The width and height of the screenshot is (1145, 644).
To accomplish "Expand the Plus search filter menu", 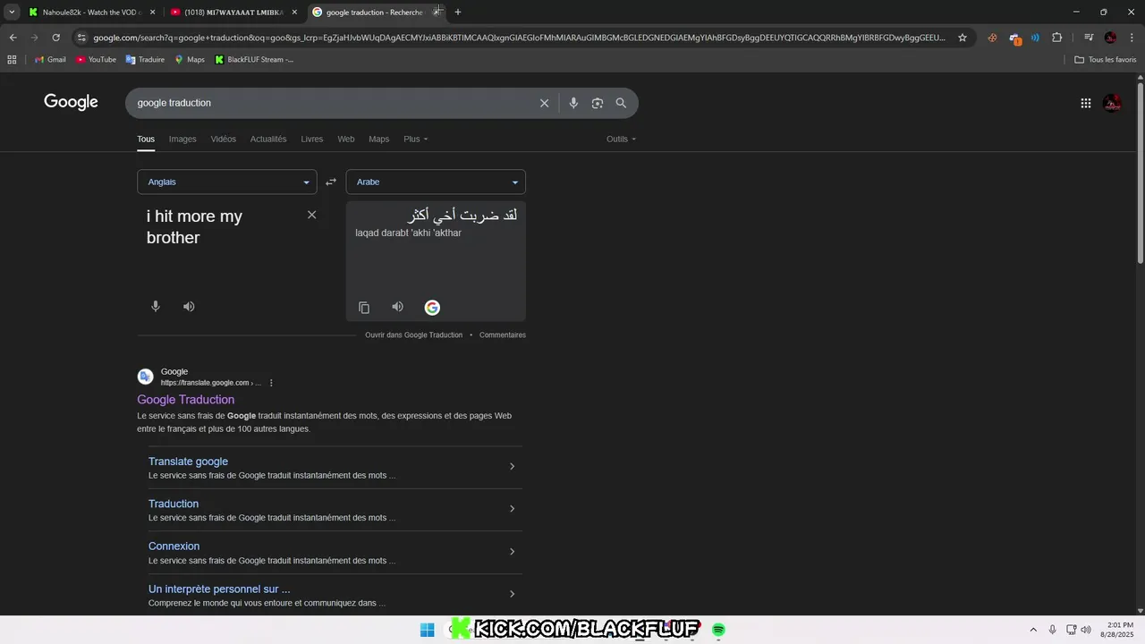I will 416,139.
